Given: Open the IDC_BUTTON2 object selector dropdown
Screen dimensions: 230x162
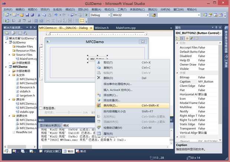Looking at the screenshot, I should pyautogui.click(x=220, y=33).
